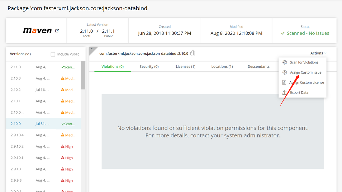342x192 pixels.
Task: Click versions list scrollbar thumb
Action: 83,75
